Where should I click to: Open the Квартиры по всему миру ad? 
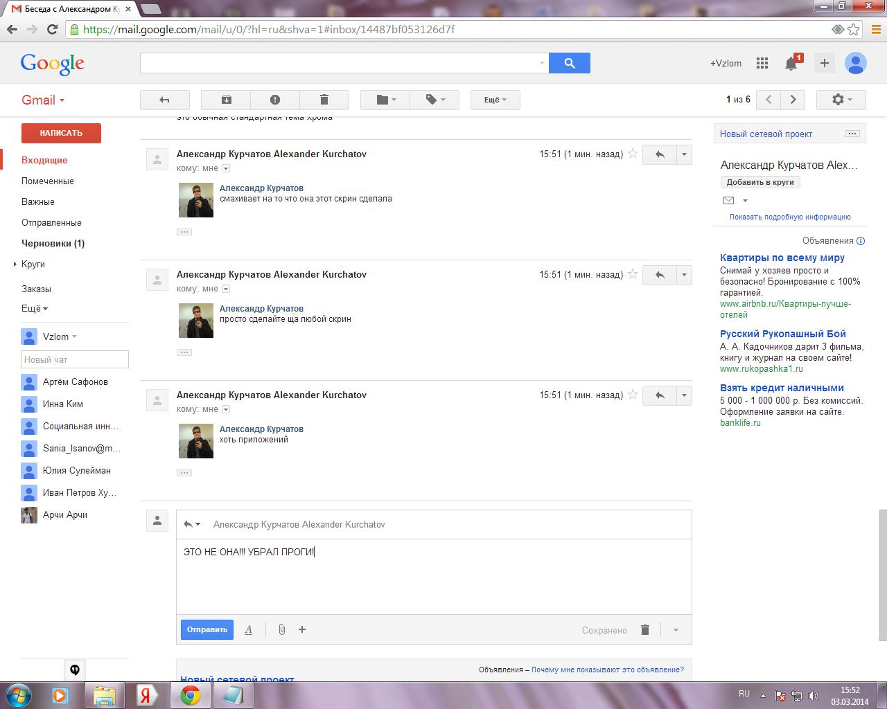point(782,258)
